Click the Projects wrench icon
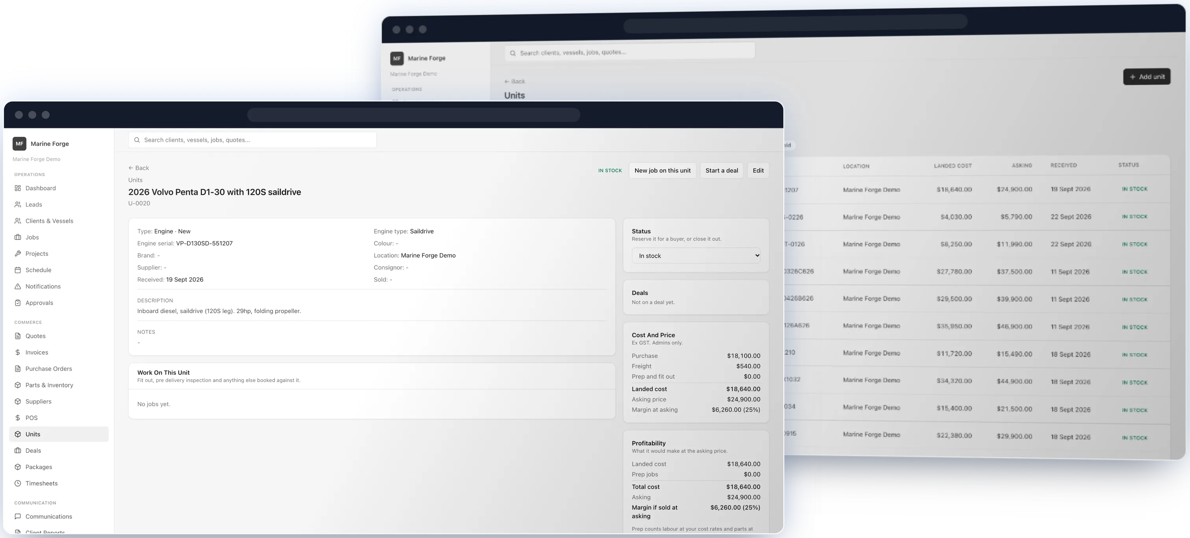The image size is (1190, 538). 18,254
